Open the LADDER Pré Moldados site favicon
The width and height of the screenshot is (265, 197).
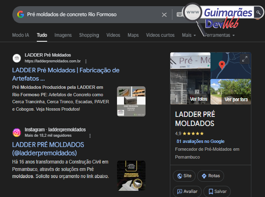(x=17, y=58)
